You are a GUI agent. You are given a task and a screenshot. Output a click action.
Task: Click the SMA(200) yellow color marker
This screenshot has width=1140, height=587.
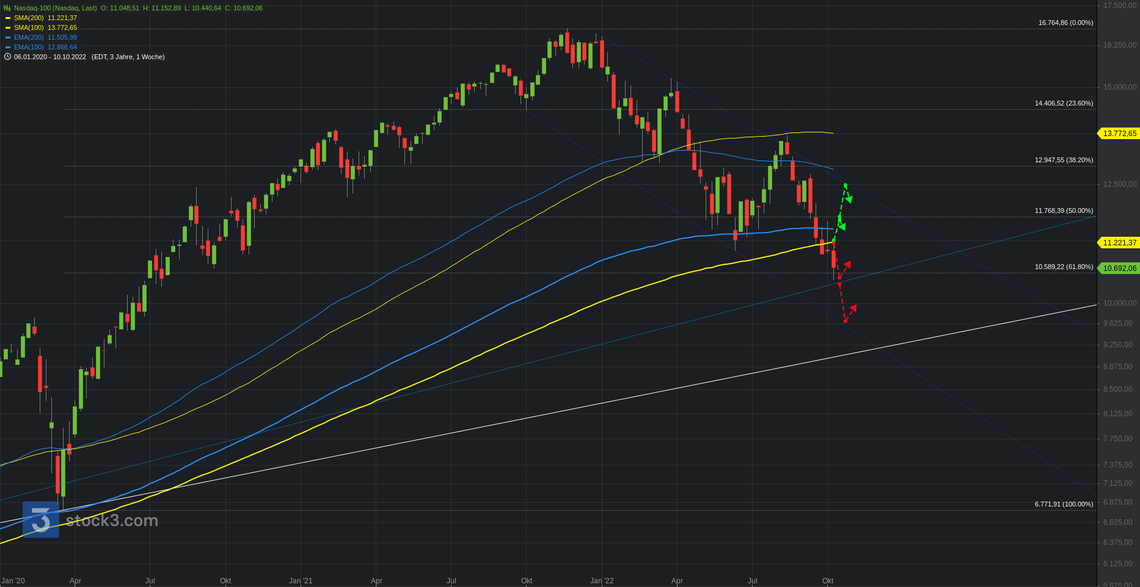coord(8,18)
